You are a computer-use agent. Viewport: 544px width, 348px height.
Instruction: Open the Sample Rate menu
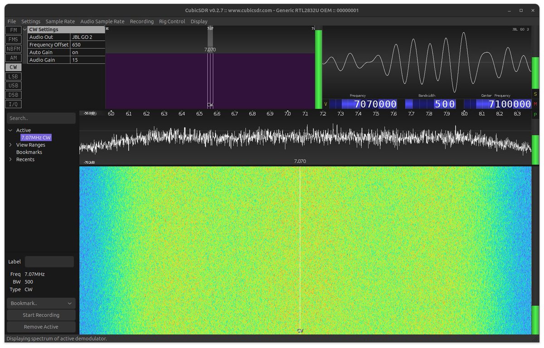60,21
